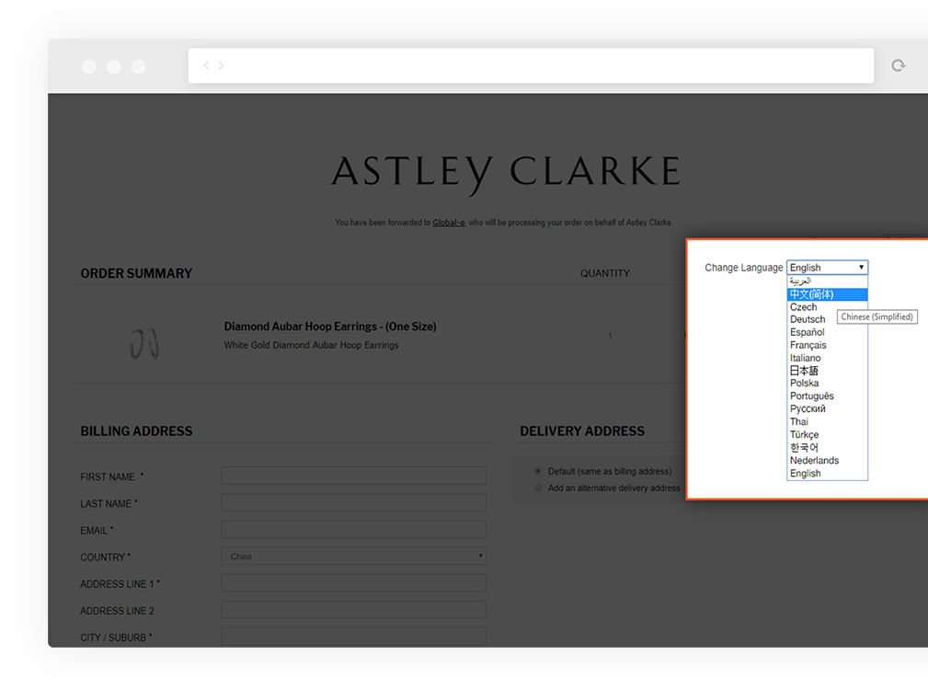Viewport: 928px width, 689px height.
Task: Click into Address Line 1 field
Action: click(x=354, y=583)
